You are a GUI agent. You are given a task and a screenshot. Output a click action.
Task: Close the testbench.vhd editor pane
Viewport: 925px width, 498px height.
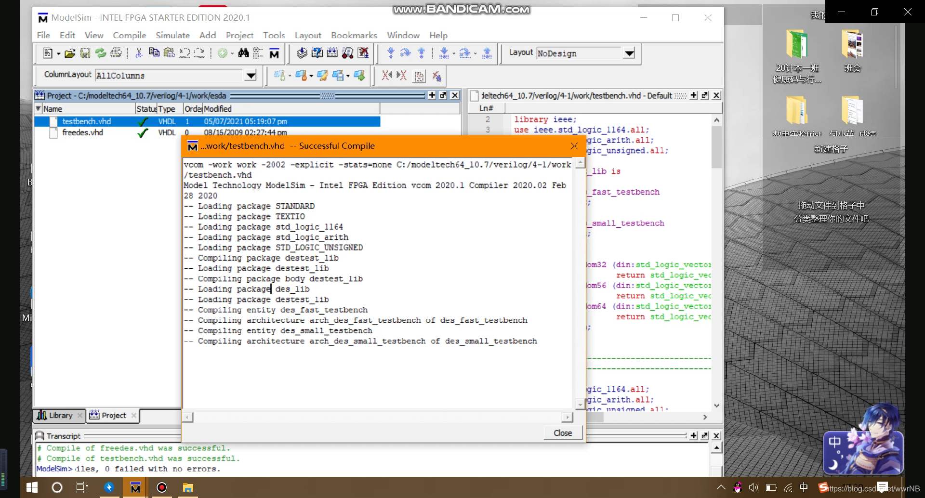716,95
